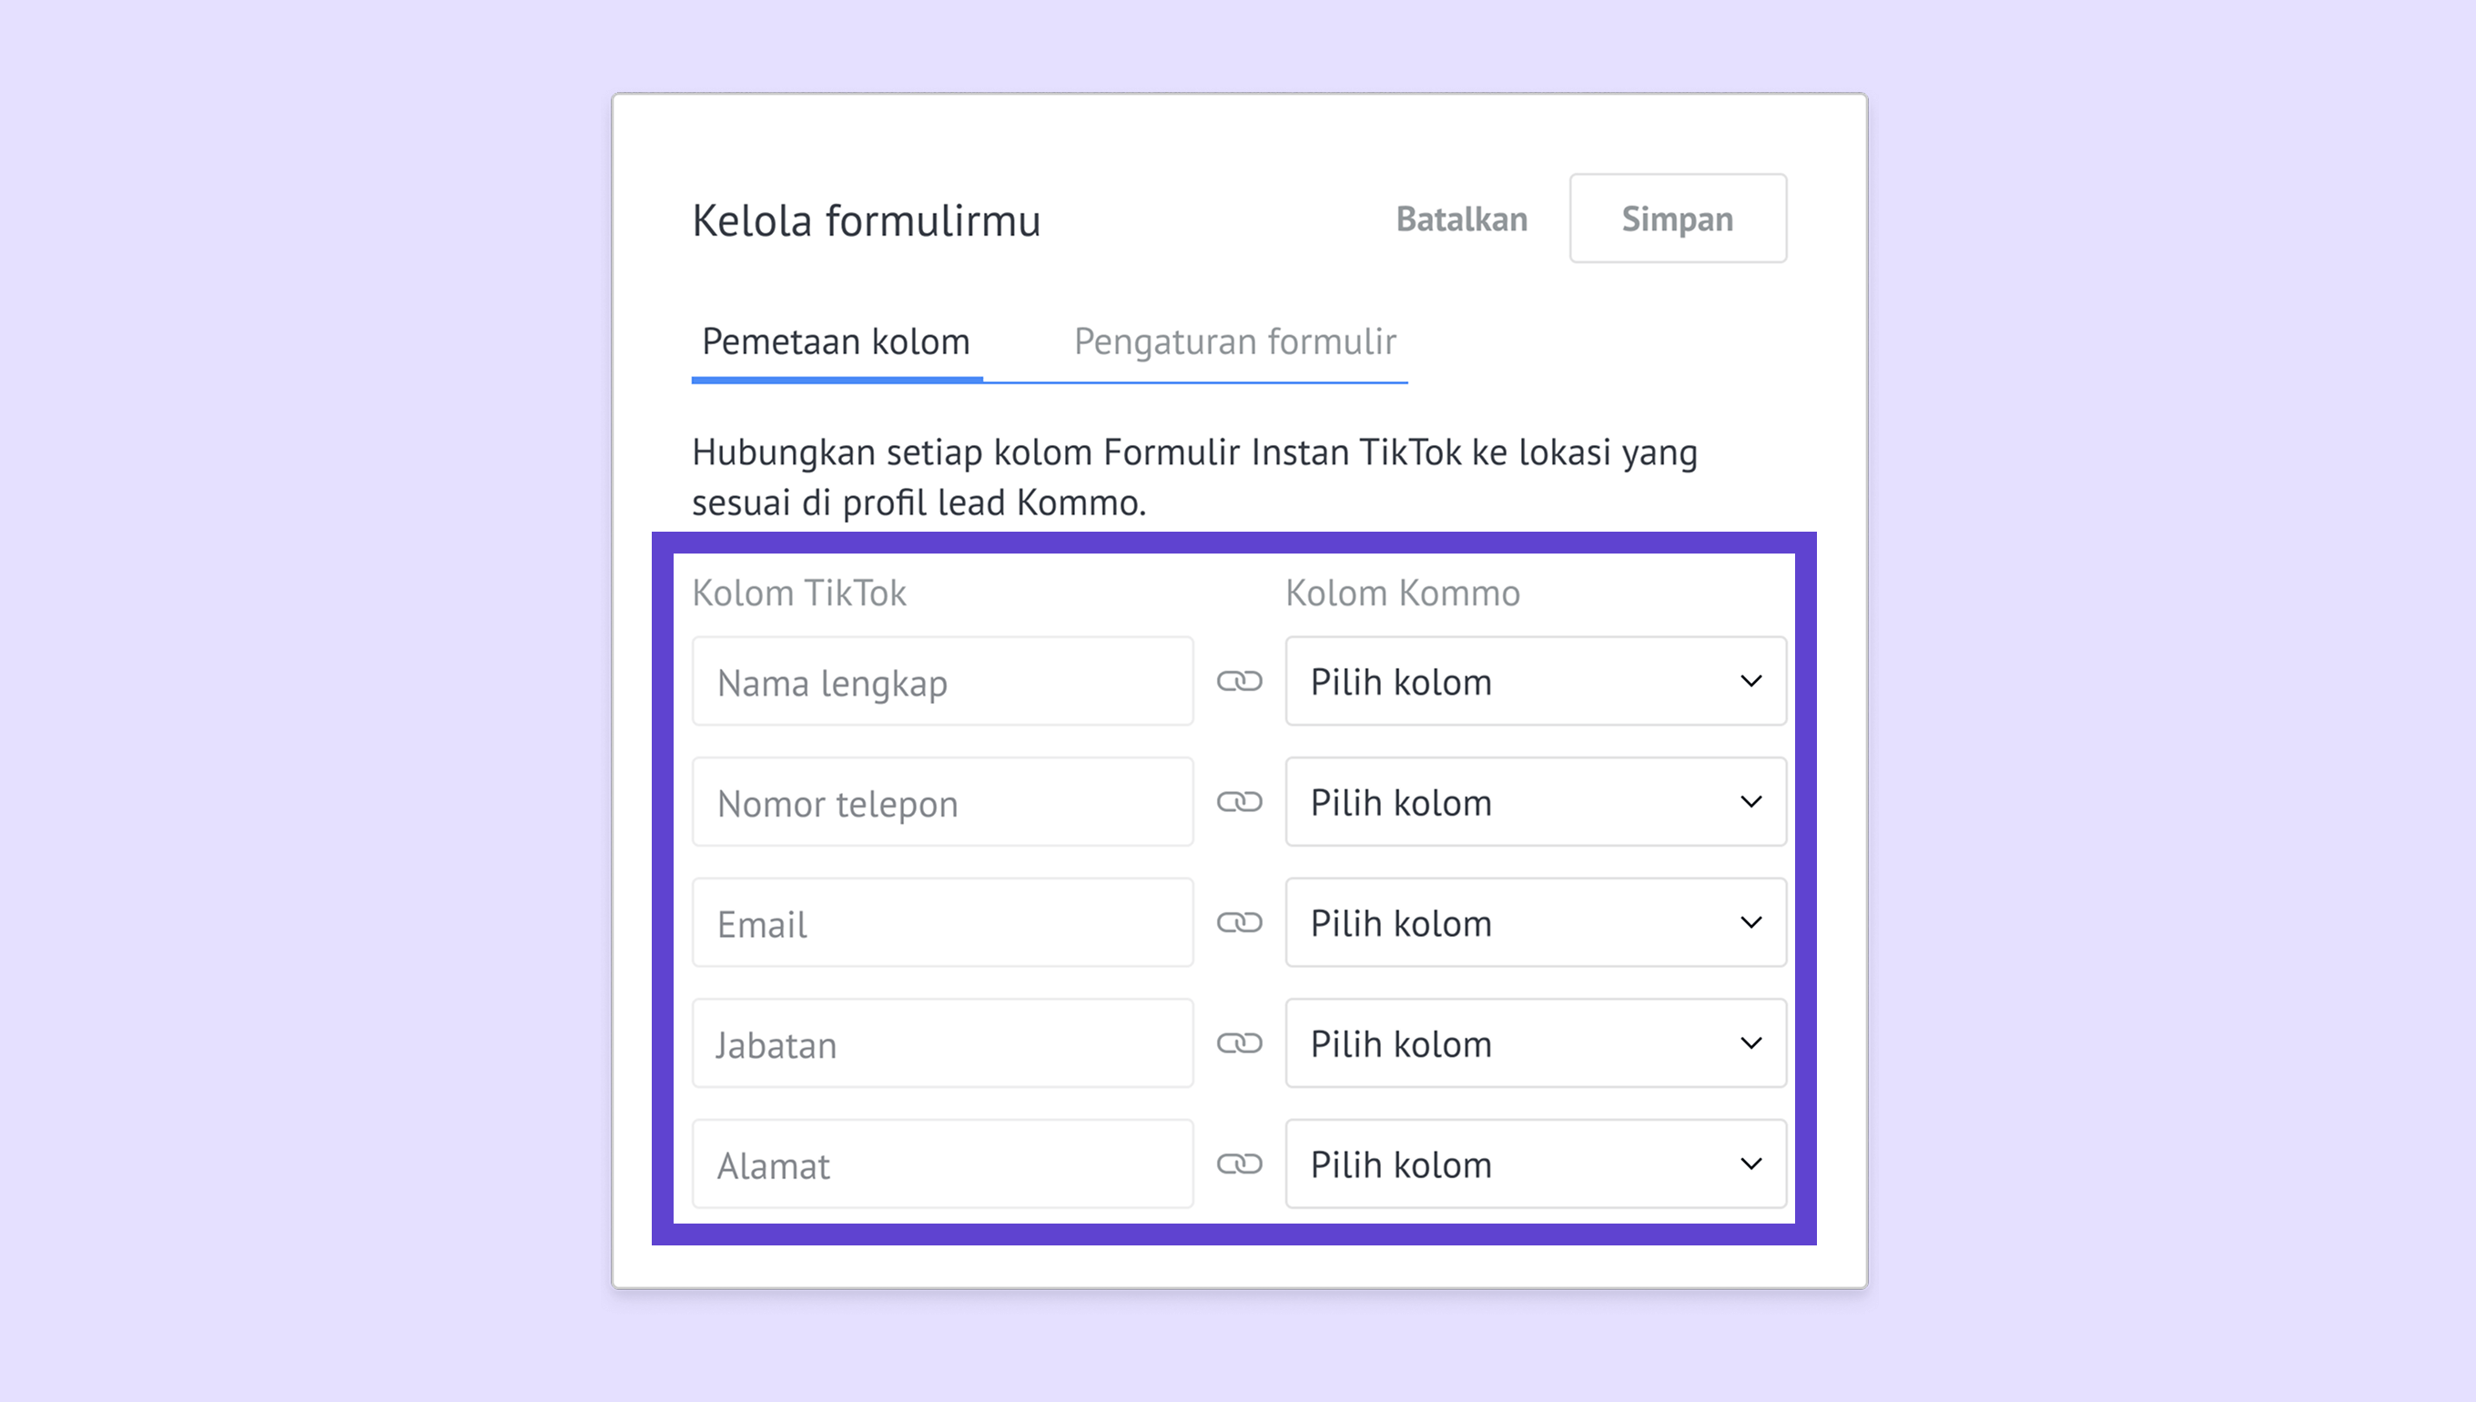Image resolution: width=2476 pixels, height=1402 pixels.
Task: Open the Pilih kolom dropdown for Nama lengkap
Action: [1536, 682]
